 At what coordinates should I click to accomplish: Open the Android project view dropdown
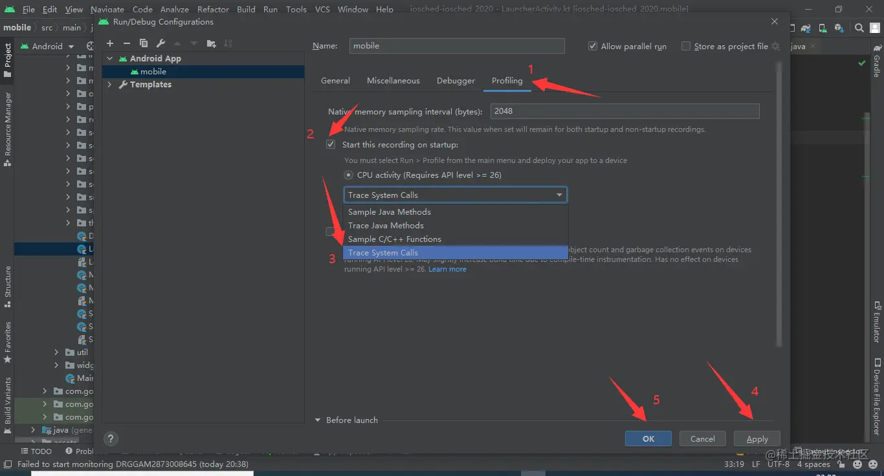pos(48,47)
